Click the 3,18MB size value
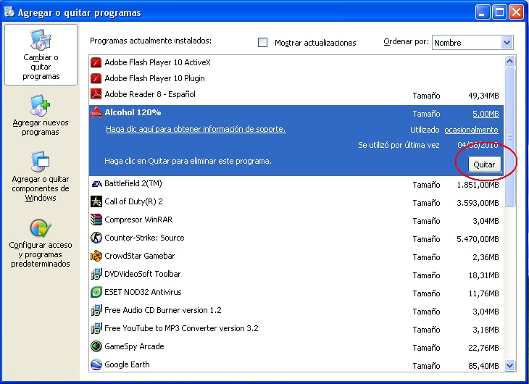 click(486, 330)
